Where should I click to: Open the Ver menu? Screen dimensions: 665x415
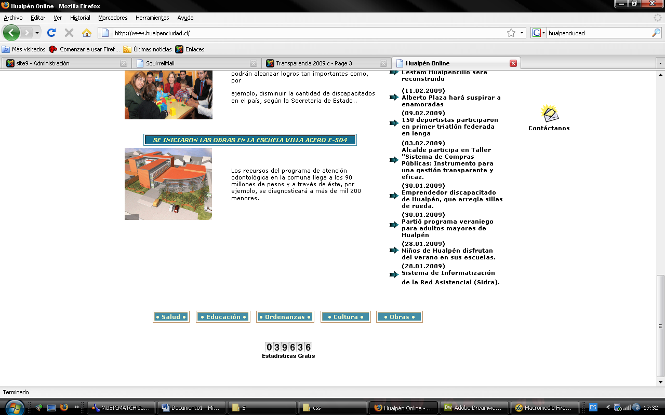coord(58,18)
